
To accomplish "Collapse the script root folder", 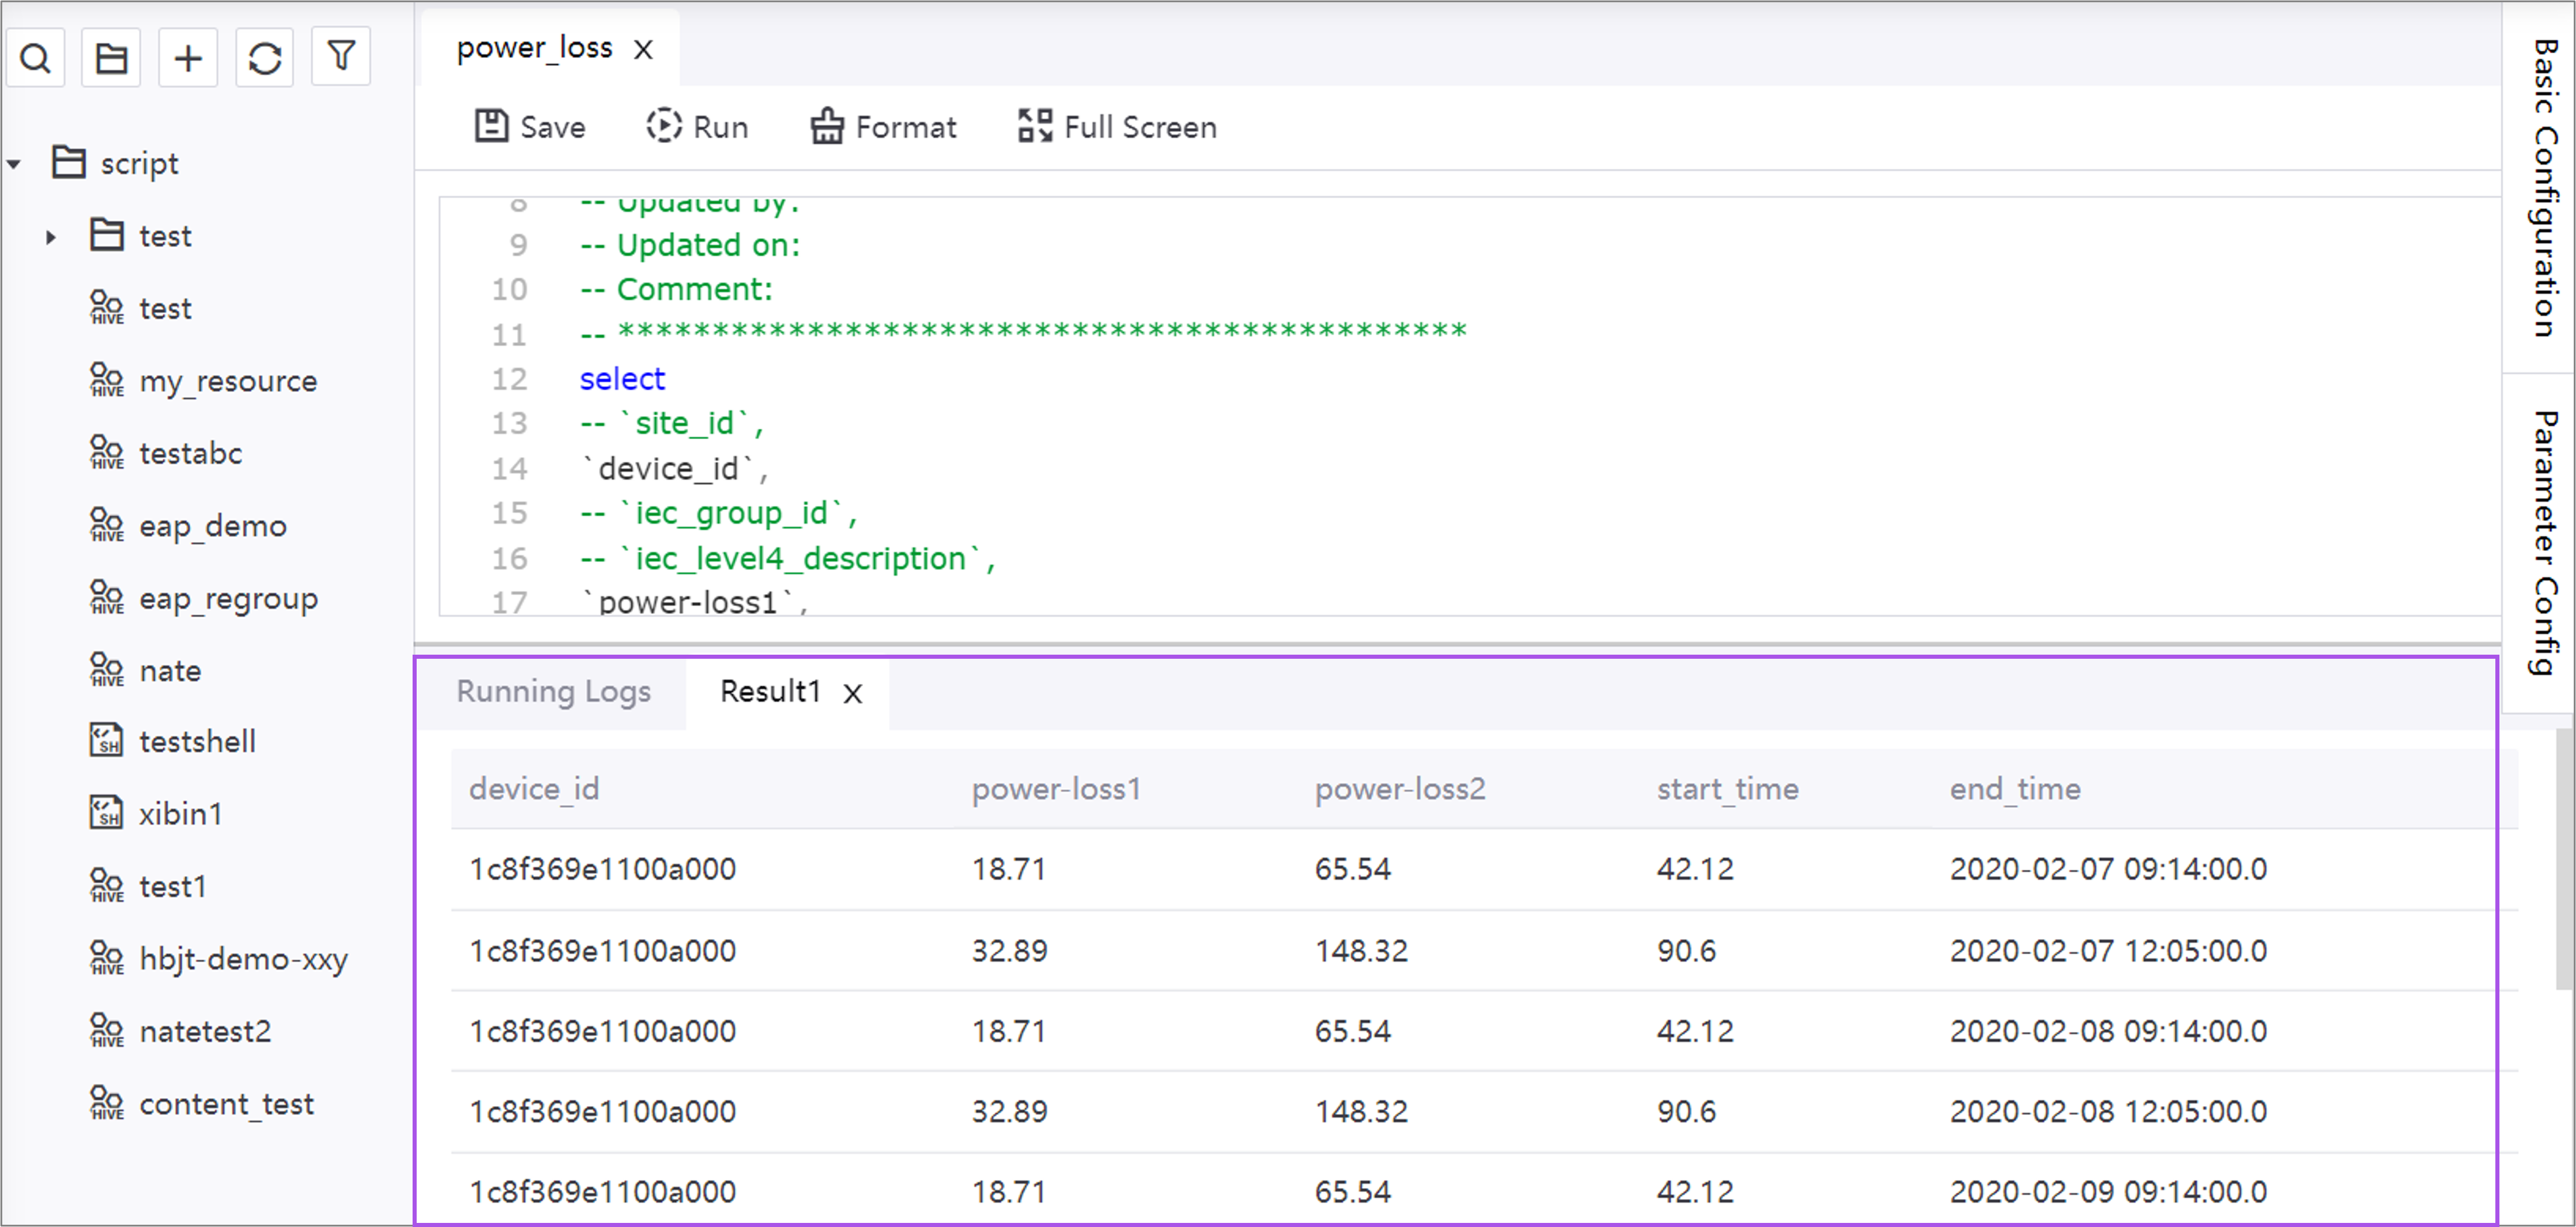I will tap(14, 164).
